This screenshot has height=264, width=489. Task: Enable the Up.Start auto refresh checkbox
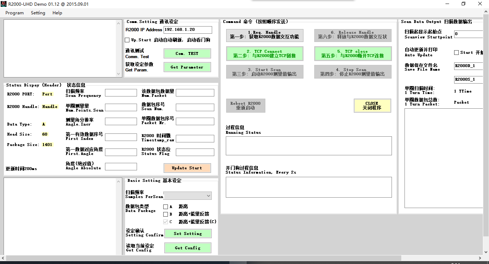tap(127, 40)
